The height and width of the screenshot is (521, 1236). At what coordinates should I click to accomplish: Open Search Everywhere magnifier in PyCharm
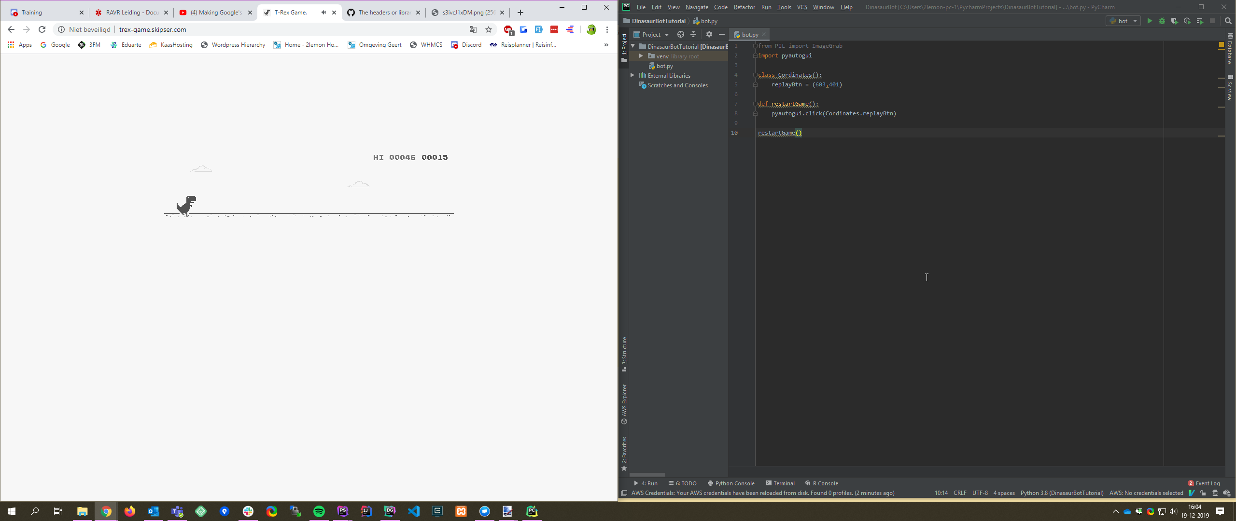point(1228,21)
